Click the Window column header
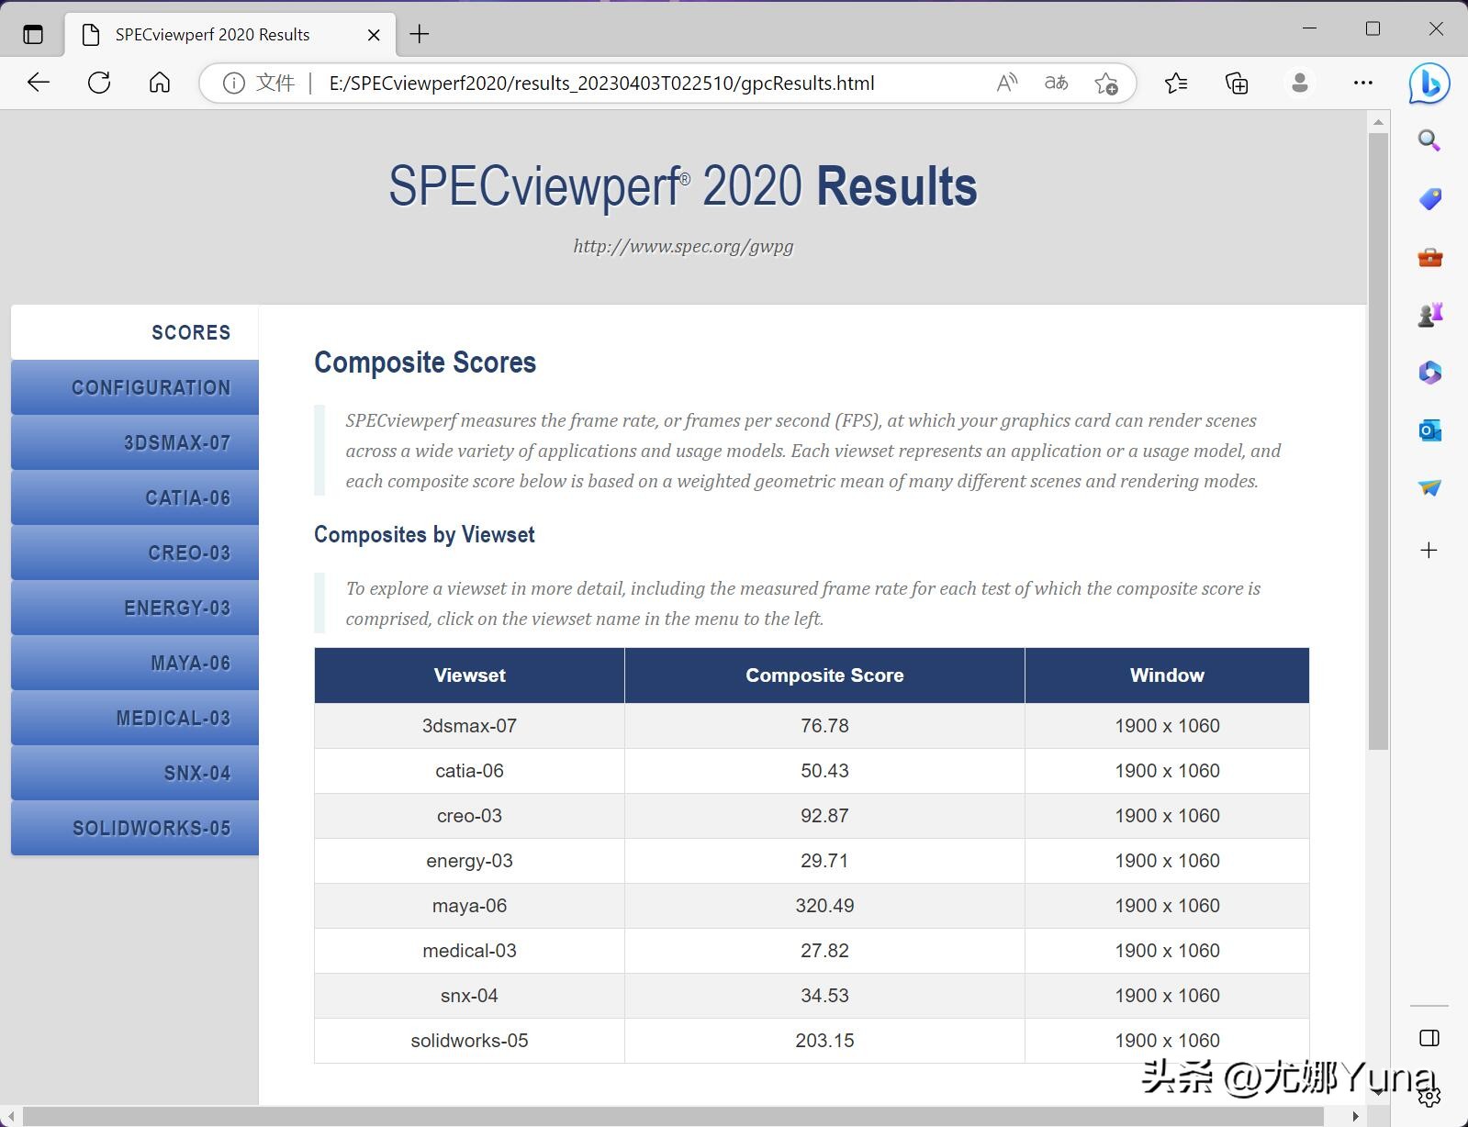This screenshot has height=1127, width=1468. pyautogui.click(x=1167, y=675)
